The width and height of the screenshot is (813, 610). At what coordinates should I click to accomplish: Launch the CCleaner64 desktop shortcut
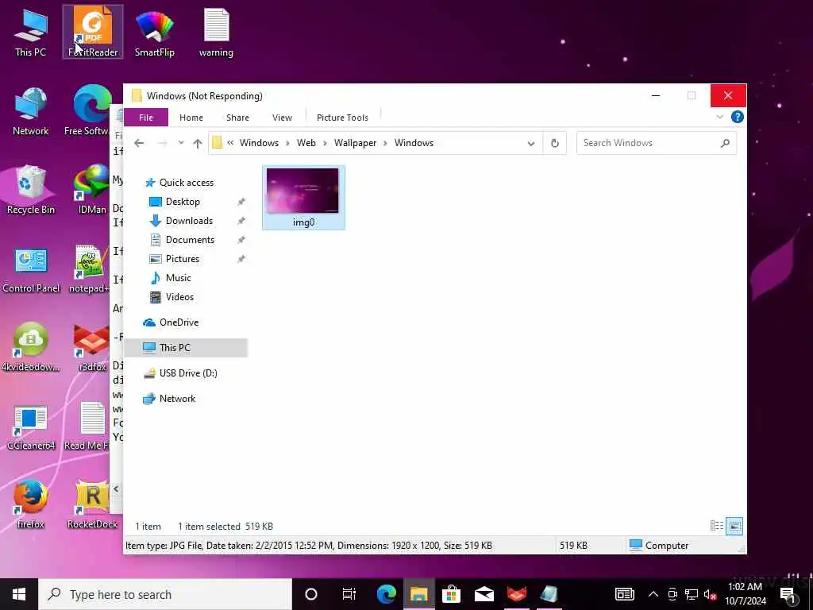[x=31, y=427]
